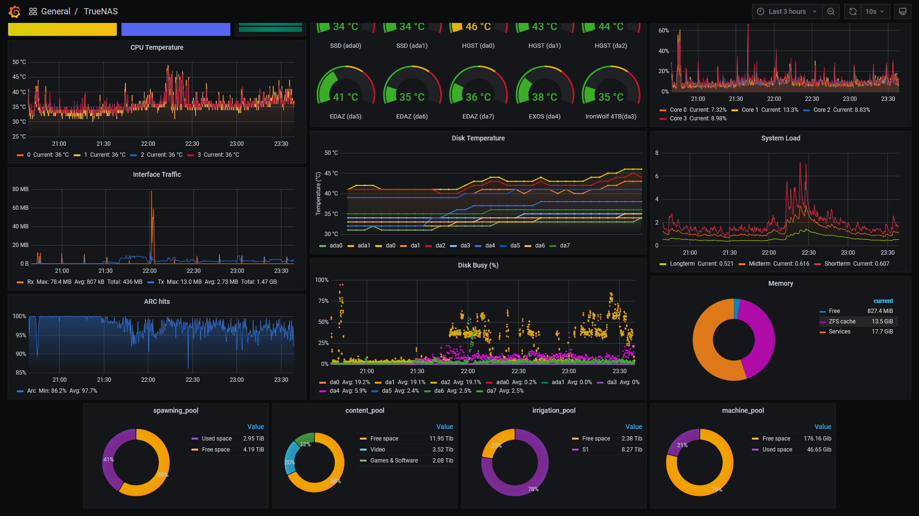Toggle the ZFS cache series in Memory legend

coord(842,322)
